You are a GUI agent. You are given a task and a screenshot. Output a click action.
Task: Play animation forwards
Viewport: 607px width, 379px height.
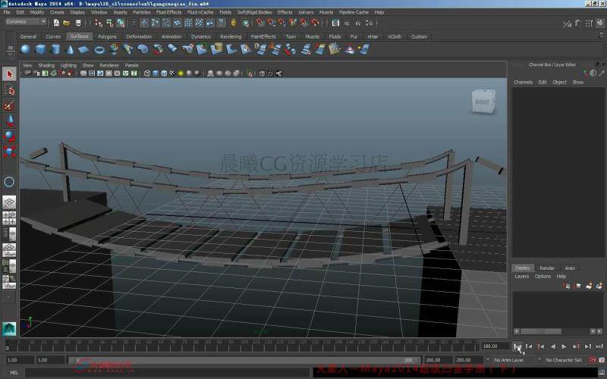pos(564,346)
